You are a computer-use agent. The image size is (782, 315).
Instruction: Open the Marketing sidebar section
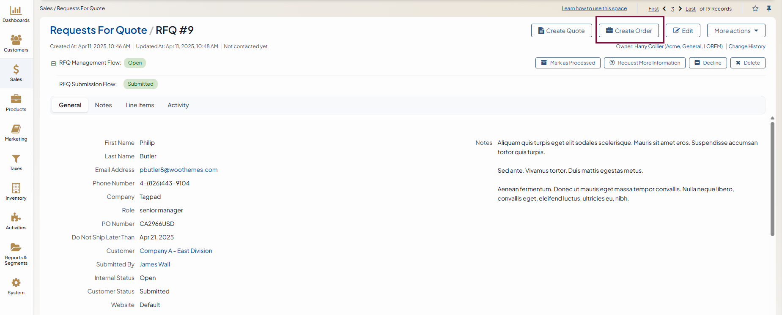pos(16,129)
